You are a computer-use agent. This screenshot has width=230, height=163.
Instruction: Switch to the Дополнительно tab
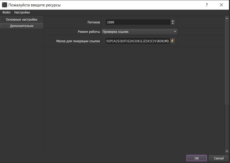[22, 26]
